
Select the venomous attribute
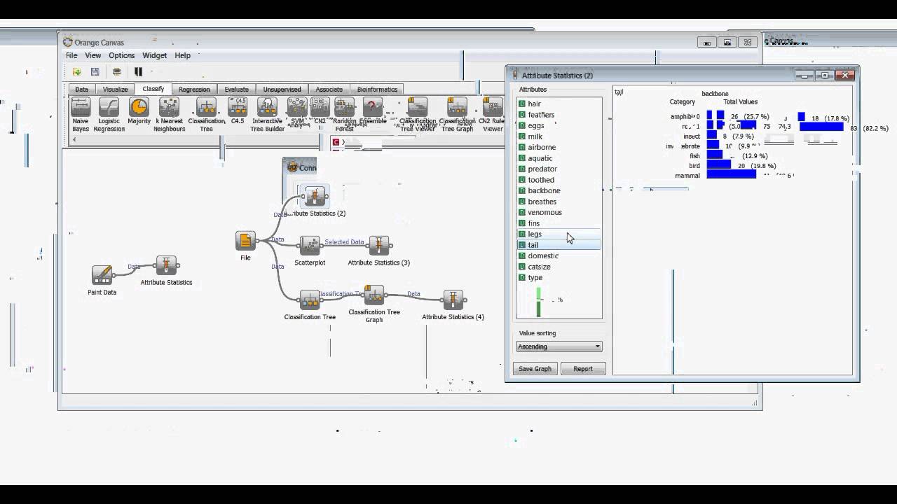[x=559, y=212]
